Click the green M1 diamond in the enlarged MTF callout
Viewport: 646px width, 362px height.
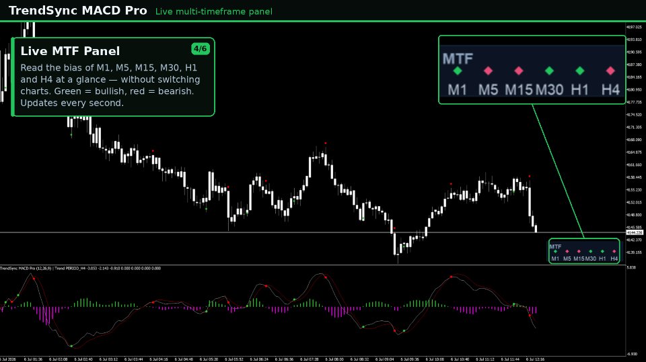tap(458, 71)
